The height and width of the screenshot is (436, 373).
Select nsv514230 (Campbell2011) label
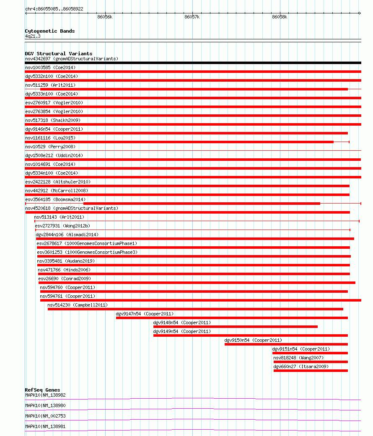click(x=78, y=305)
